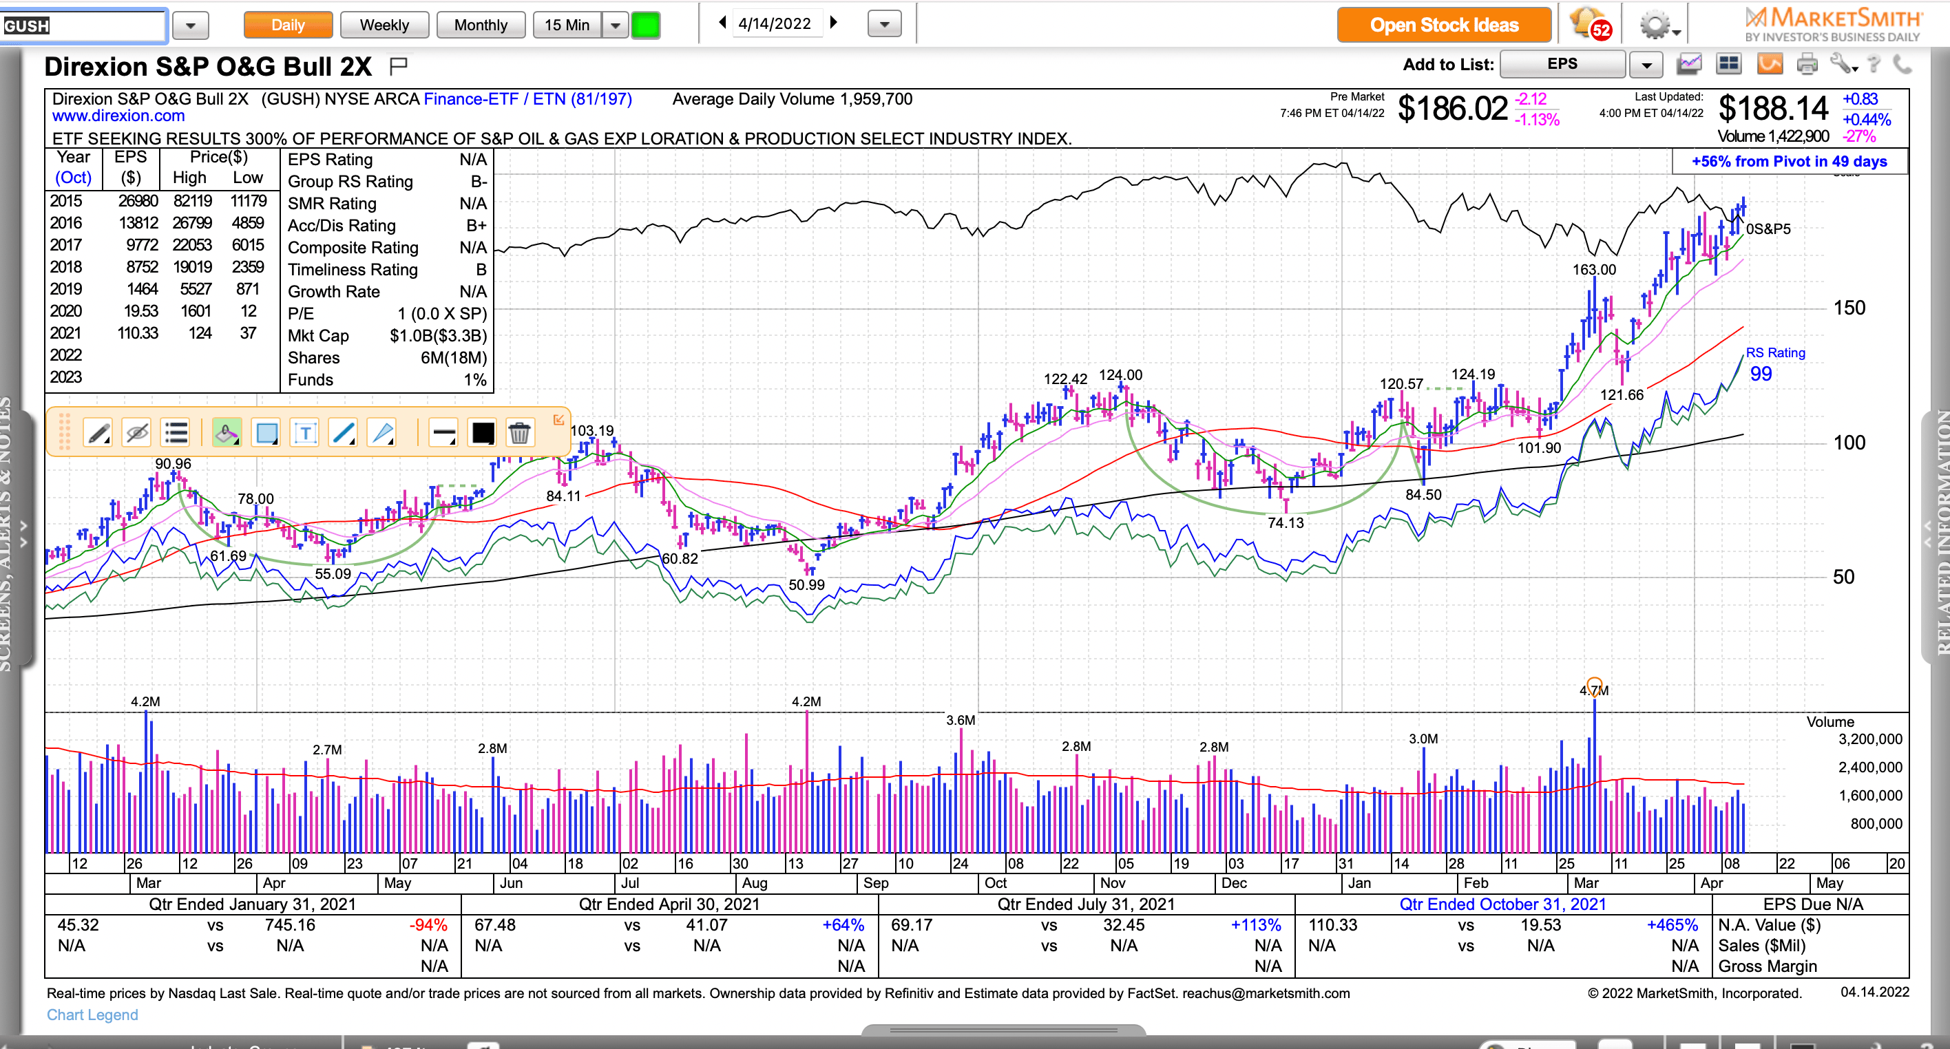Click the +465% quarterly change value
This screenshot has height=1049, width=1950.
click(1673, 925)
